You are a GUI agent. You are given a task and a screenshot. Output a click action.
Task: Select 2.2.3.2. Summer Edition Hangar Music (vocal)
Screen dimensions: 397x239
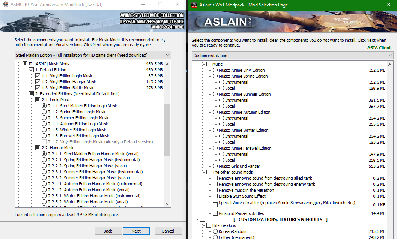pos(44,178)
